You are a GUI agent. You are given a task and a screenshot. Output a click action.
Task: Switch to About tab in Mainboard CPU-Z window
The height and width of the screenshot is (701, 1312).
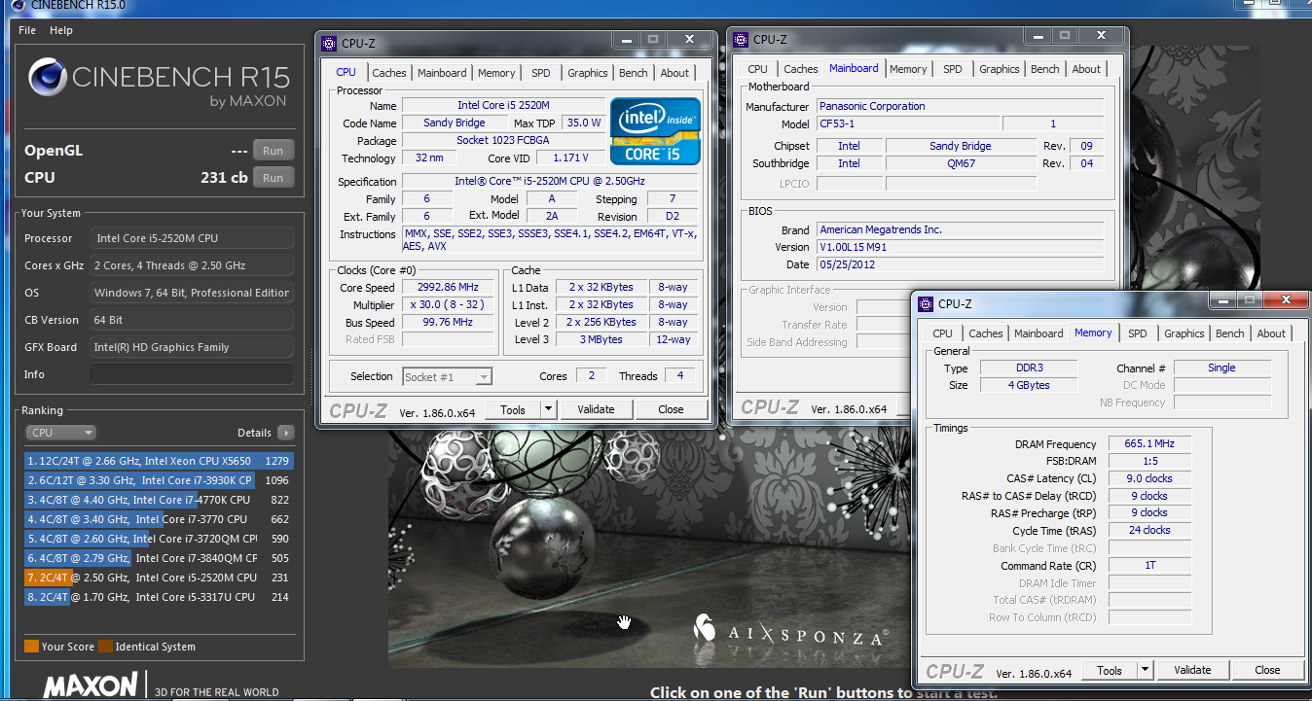(x=1086, y=69)
